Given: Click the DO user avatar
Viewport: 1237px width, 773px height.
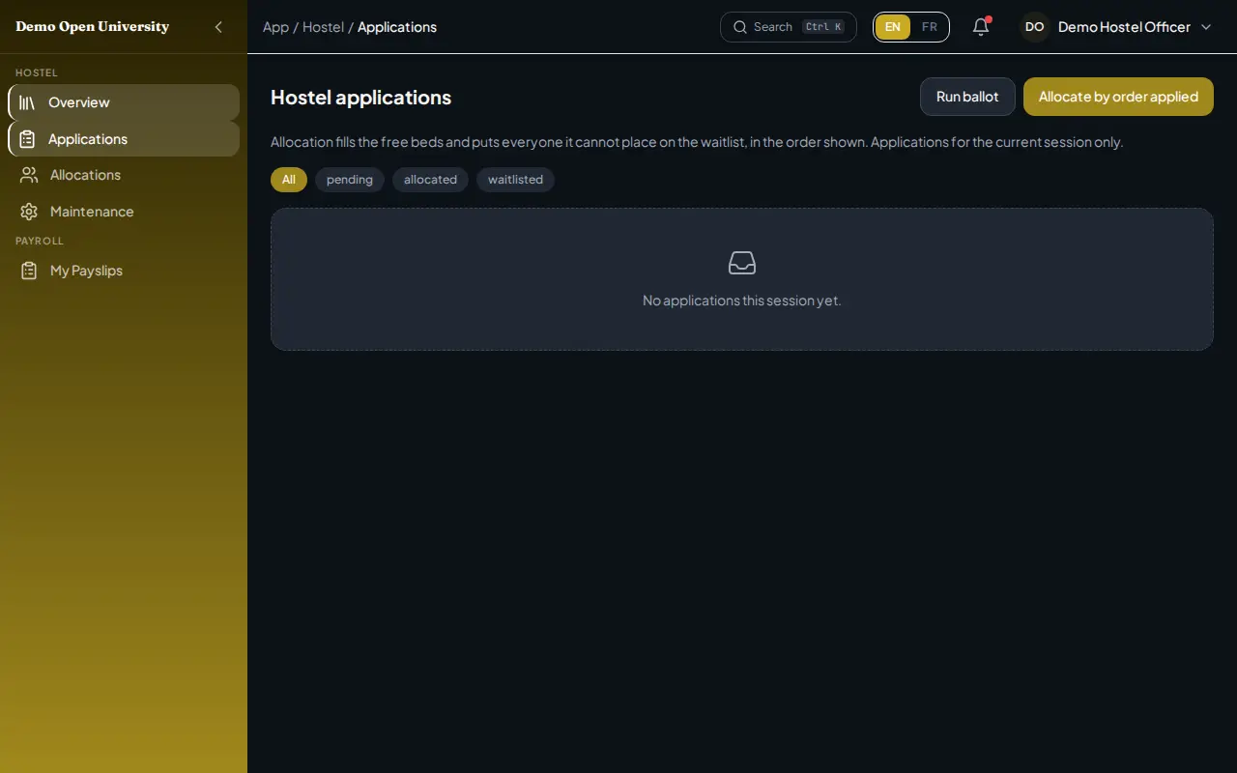Looking at the screenshot, I should click(1034, 27).
